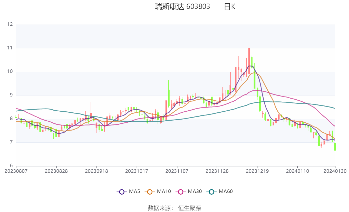This screenshot has width=349, height=212.
Task: Click the y-axis value 8
Action: click(x=11, y=119)
